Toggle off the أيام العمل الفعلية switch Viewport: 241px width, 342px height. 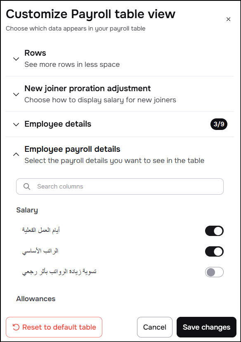pyautogui.click(x=214, y=231)
